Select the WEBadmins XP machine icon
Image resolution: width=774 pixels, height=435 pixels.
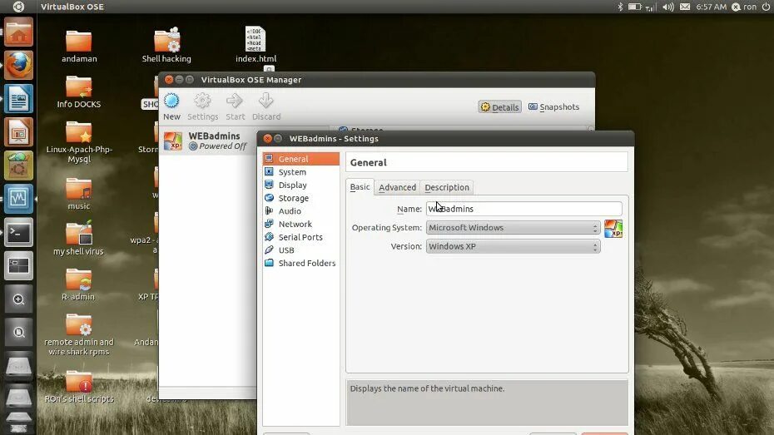tap(173, 141)
